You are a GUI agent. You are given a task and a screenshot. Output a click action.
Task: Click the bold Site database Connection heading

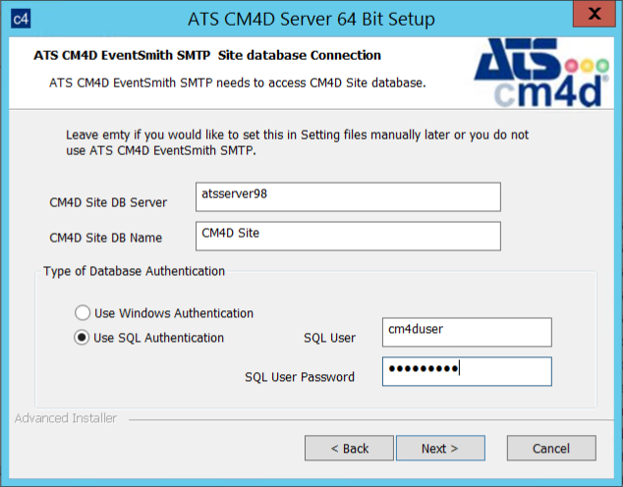click(x=207, y=56)
